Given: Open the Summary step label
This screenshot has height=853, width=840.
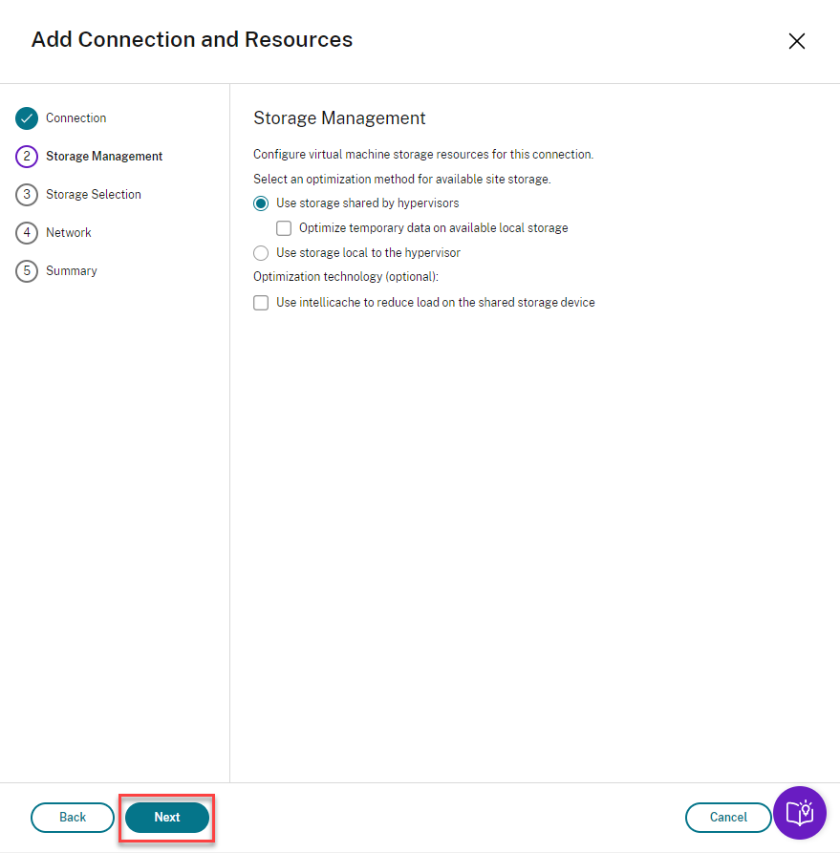Looking at the screenshot, I should coord(72,271).
